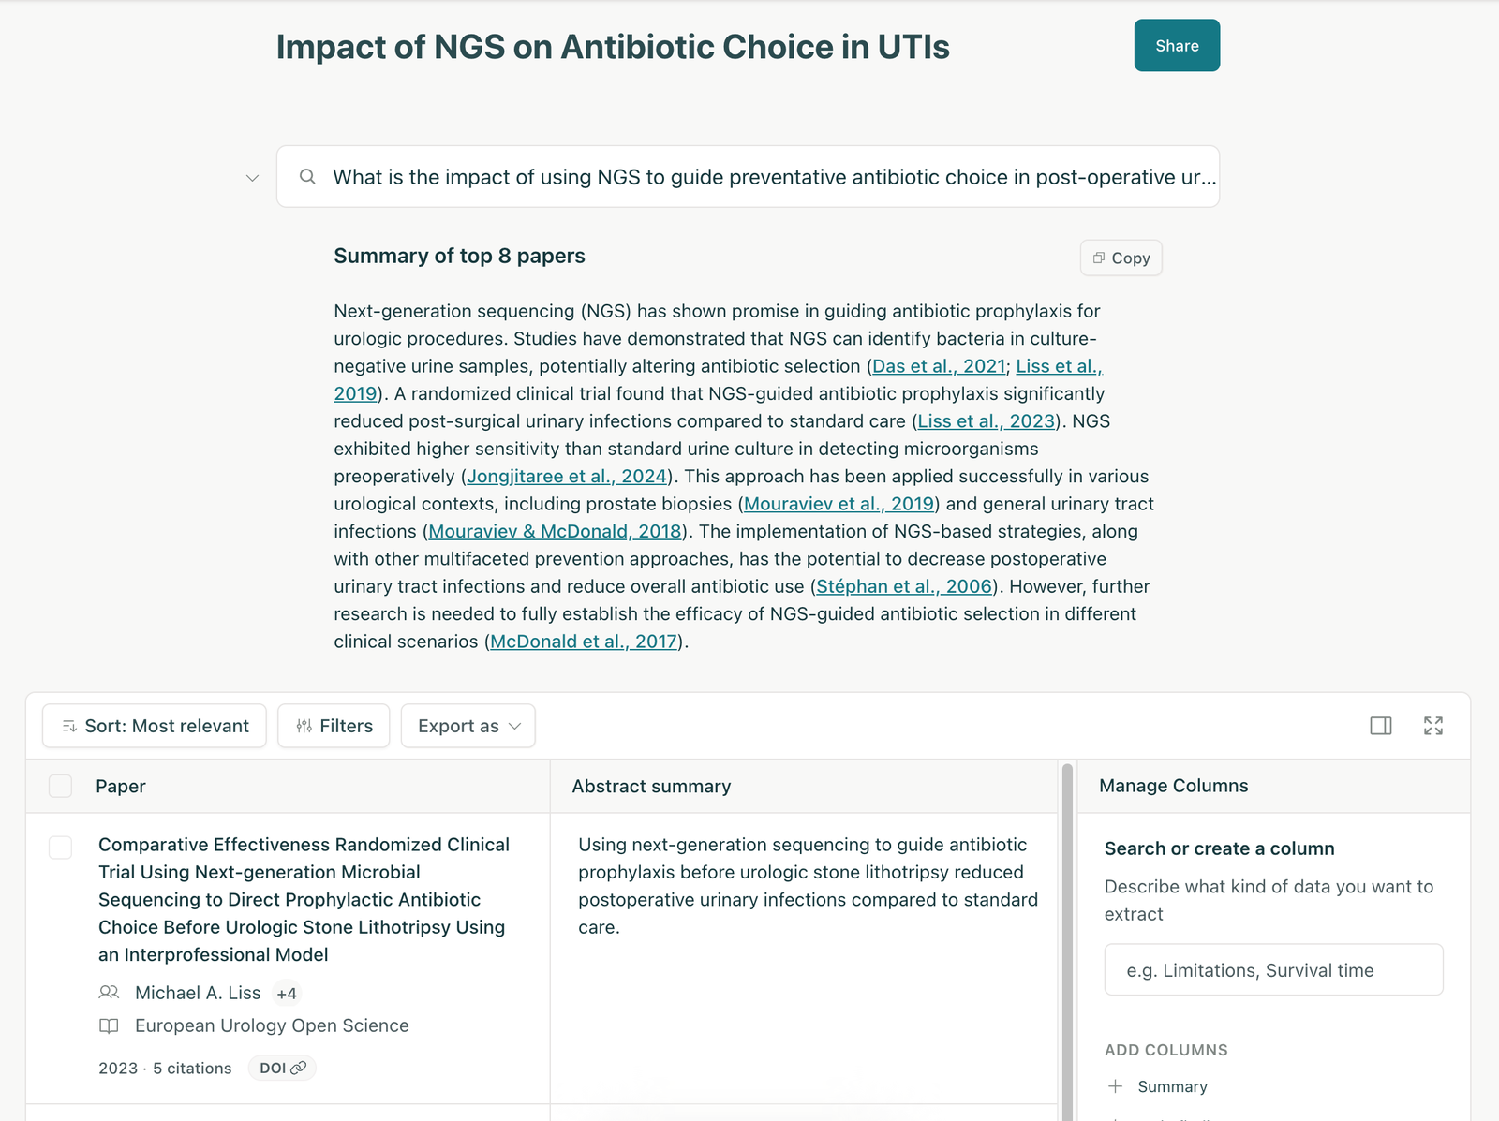Check the box for the Liss 2023 paper

click(60, 848)
